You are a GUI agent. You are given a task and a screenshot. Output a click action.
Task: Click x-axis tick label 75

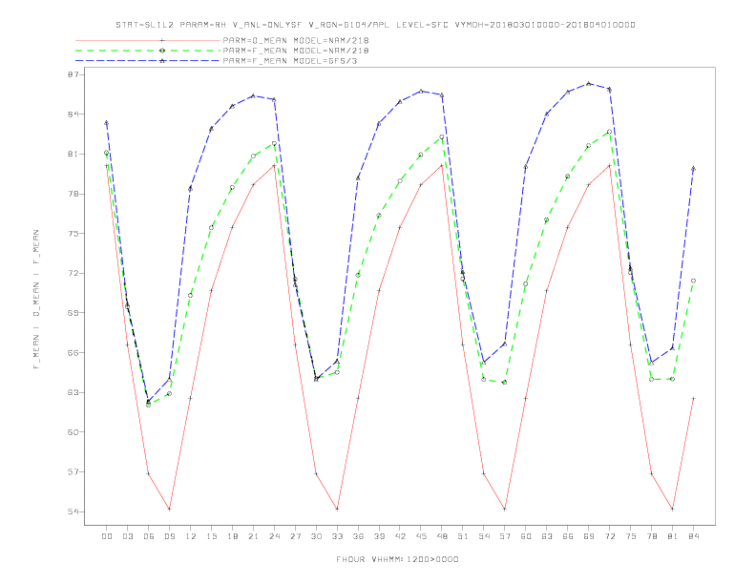[x=631, y=536]
